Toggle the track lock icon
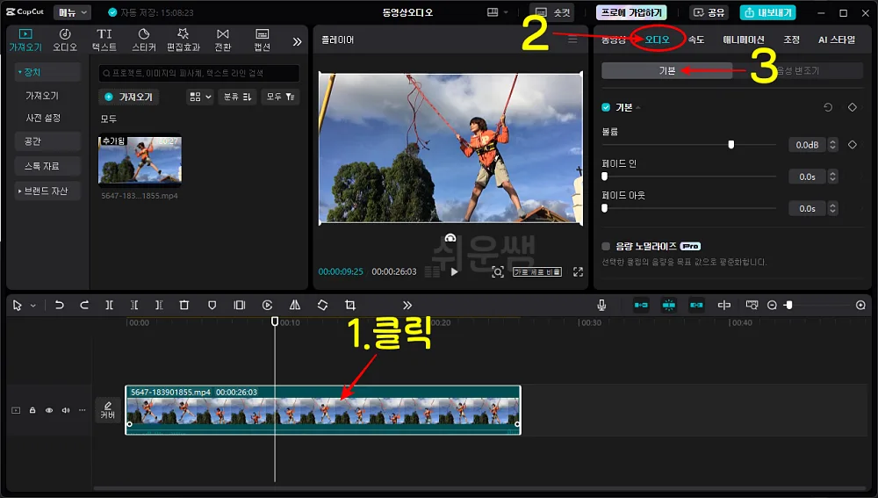878x498 pixels. coord(32,410)
